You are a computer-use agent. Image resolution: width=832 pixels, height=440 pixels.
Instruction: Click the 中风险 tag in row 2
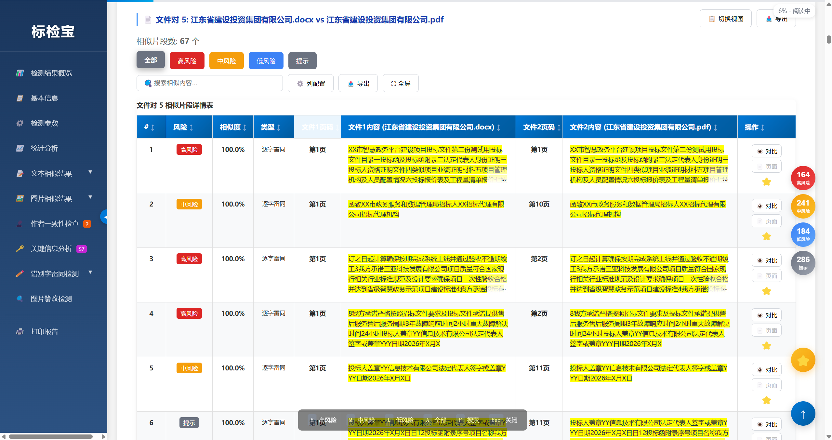pos(189,204)
